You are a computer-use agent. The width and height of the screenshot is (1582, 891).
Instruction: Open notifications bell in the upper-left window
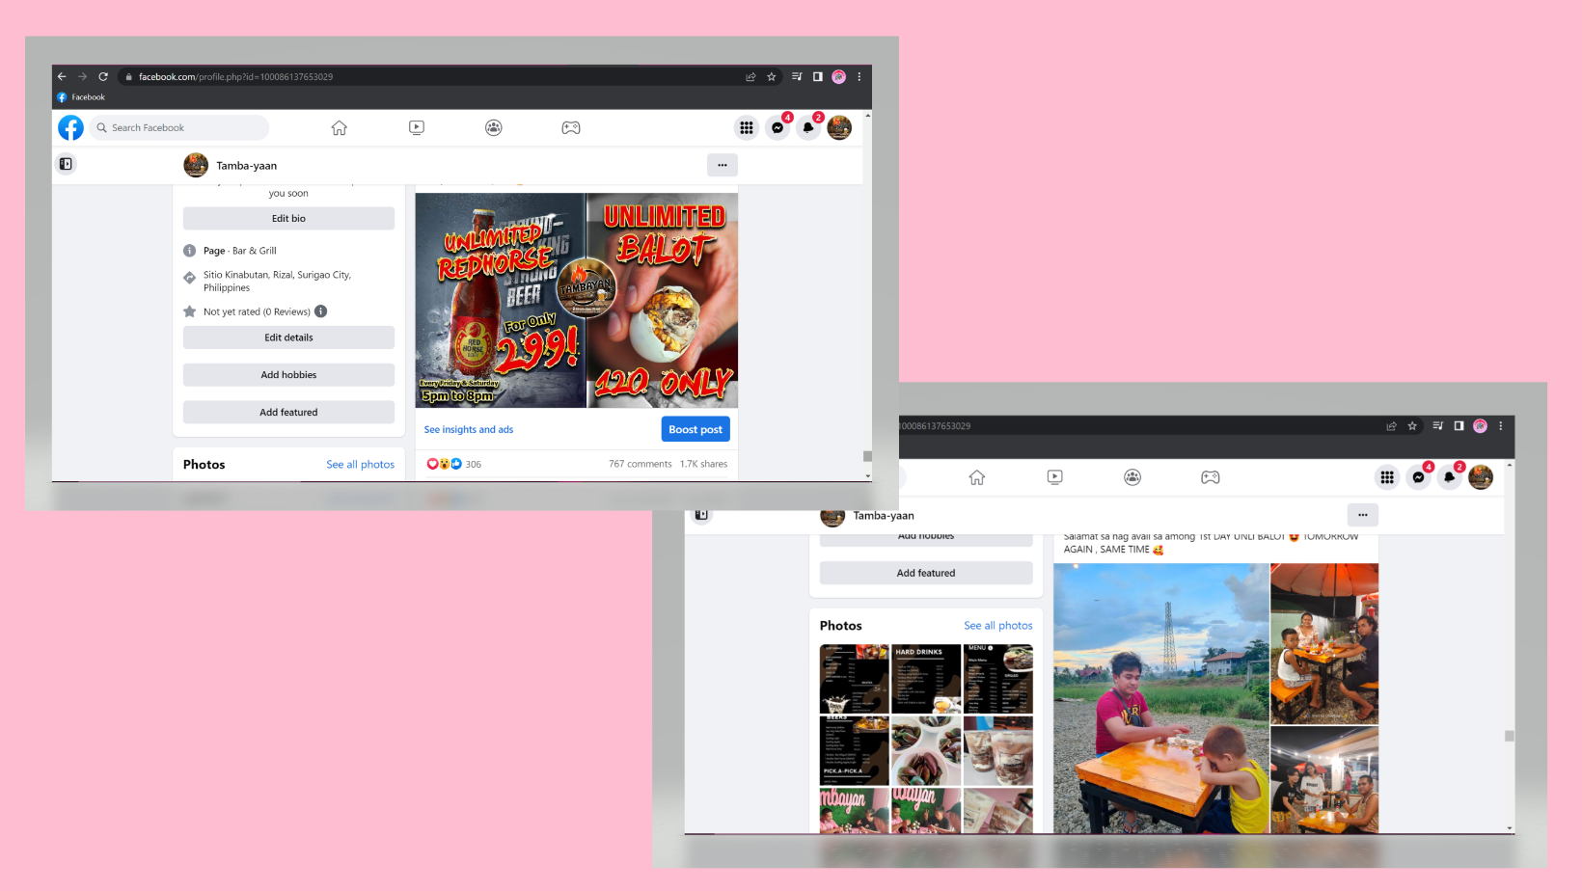[808, 127]
